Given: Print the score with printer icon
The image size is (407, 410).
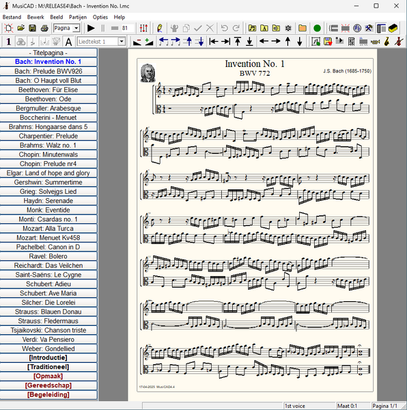Looking at the screenshot, I should pyautogui.click(x=44, y=28).
